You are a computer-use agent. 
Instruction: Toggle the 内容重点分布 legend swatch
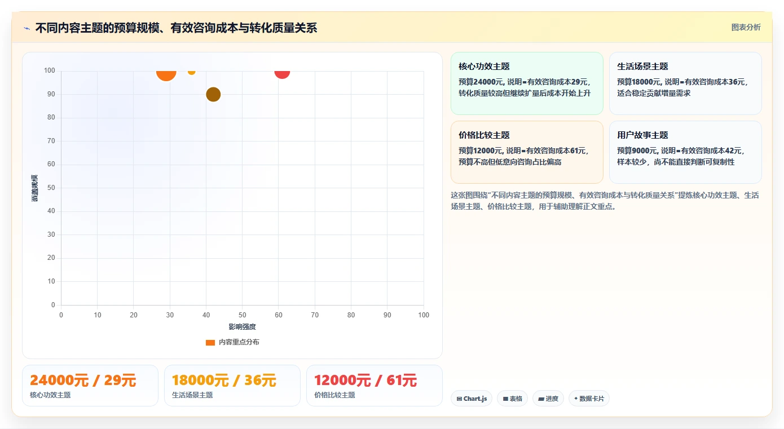[x=210, y=342]
